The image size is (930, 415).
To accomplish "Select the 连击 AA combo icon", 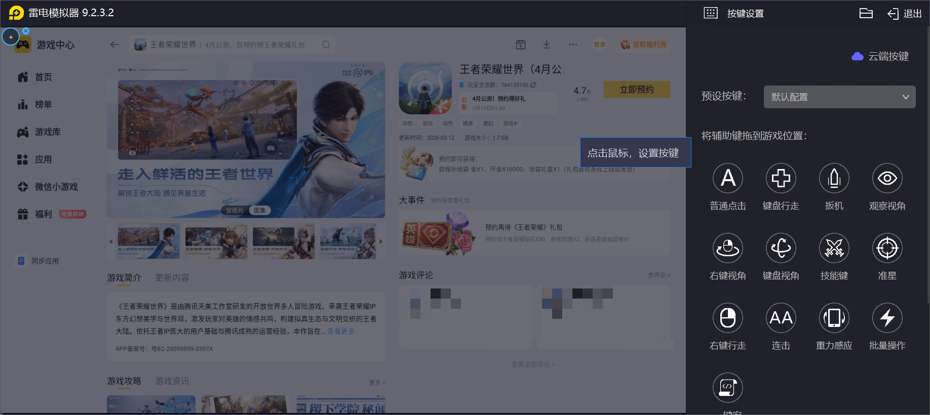I will tap(781, 318).
